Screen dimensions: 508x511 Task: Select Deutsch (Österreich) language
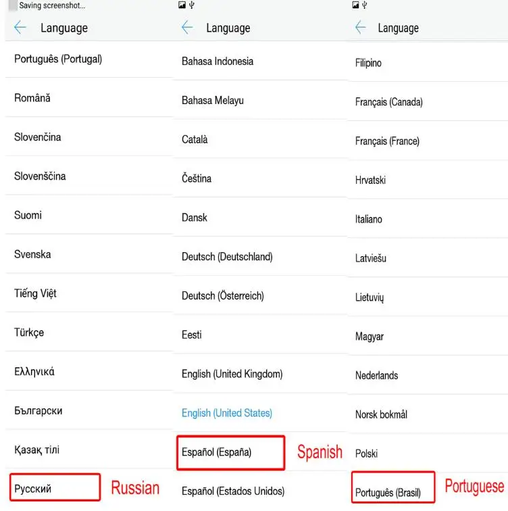260,295
